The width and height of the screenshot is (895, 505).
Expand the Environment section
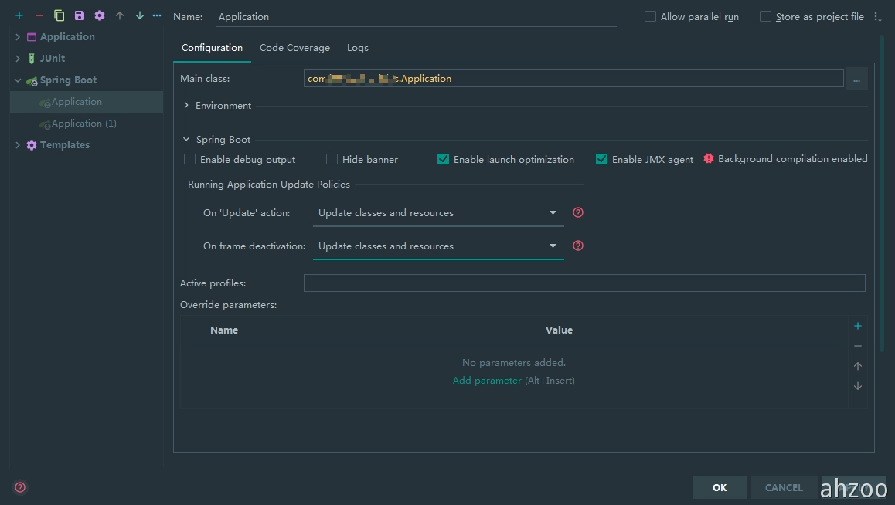[x=187, y=106]
